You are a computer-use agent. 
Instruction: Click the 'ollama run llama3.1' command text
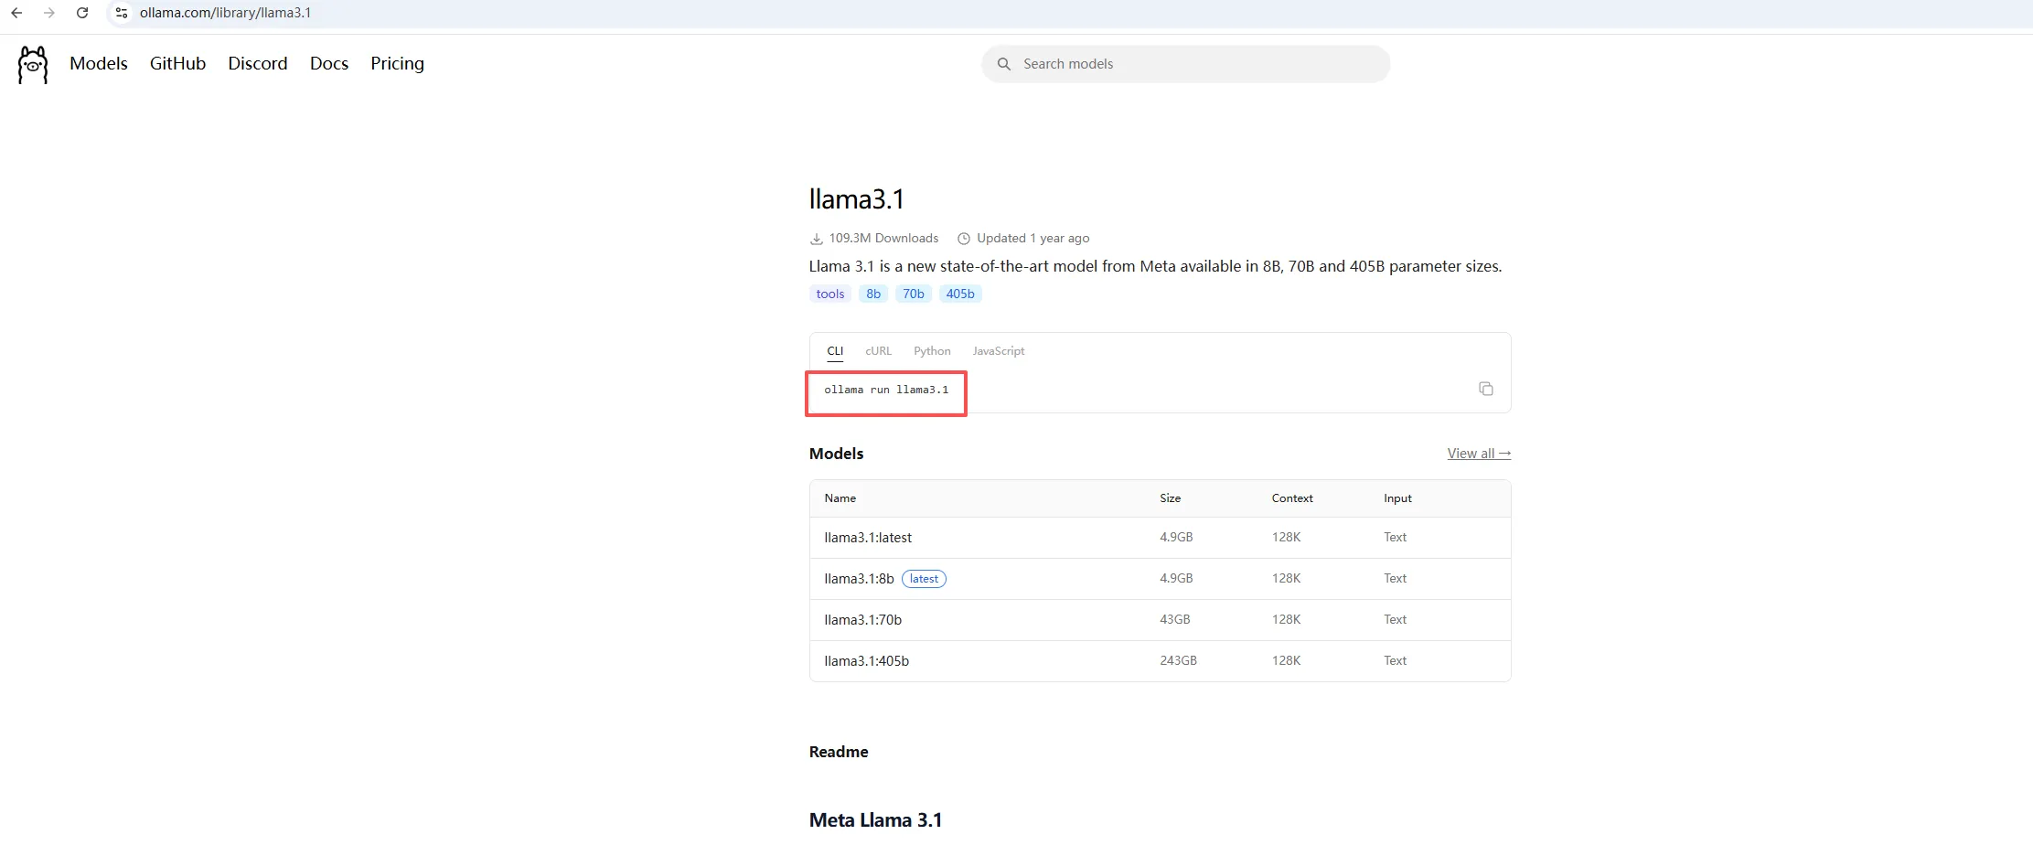tap(886, 390)
